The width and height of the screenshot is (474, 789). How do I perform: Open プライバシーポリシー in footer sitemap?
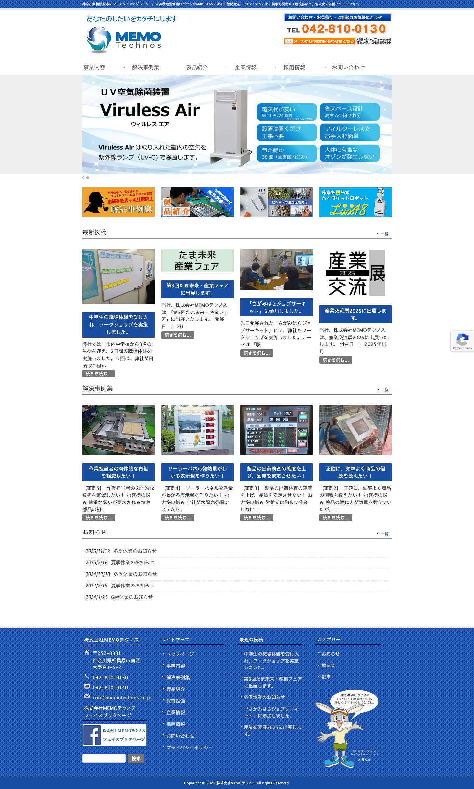click(189, 748)
